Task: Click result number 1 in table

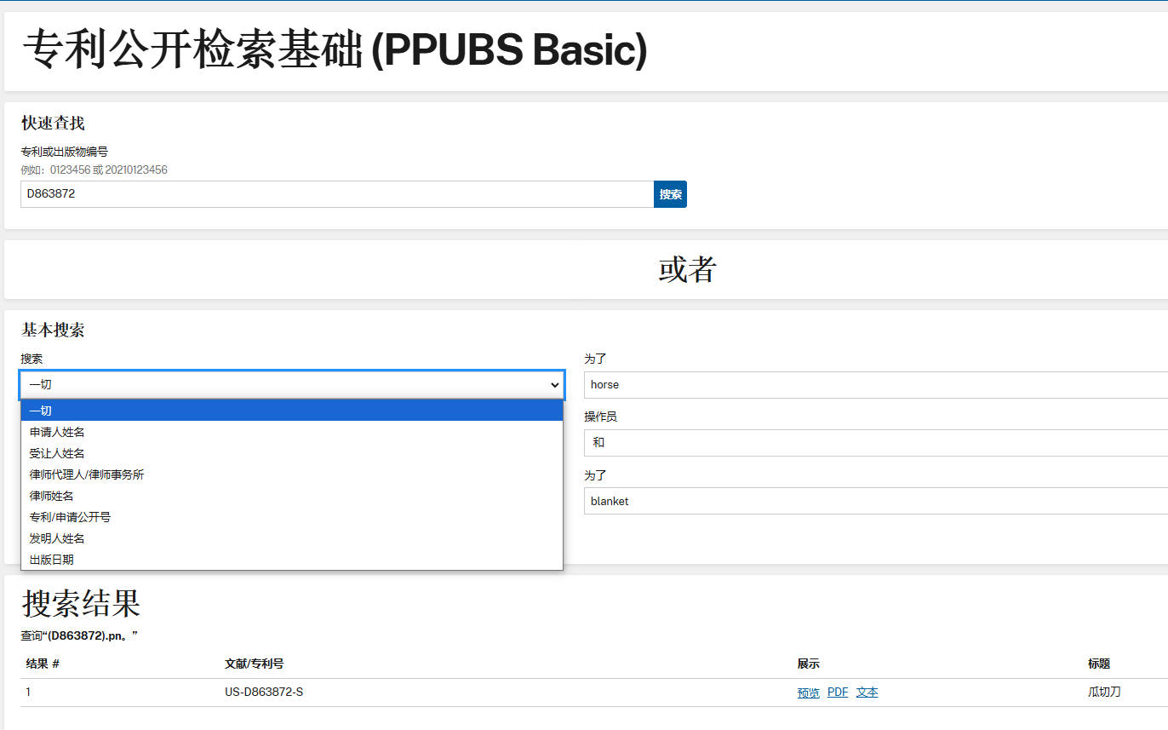Action: [28, 692]
